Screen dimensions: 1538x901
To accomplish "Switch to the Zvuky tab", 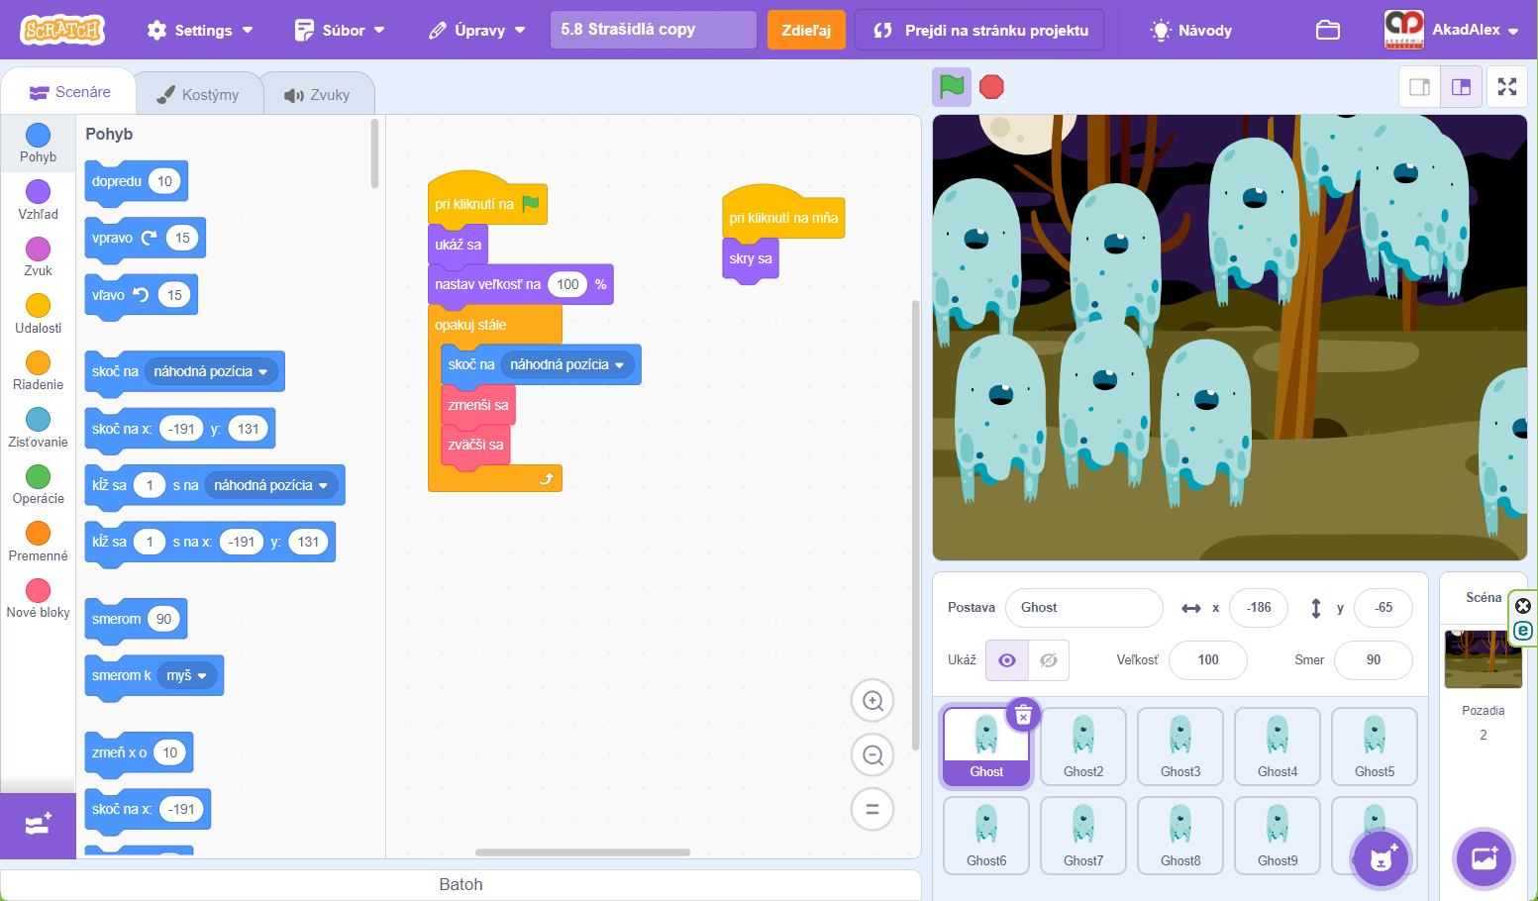I will [317, 94].
